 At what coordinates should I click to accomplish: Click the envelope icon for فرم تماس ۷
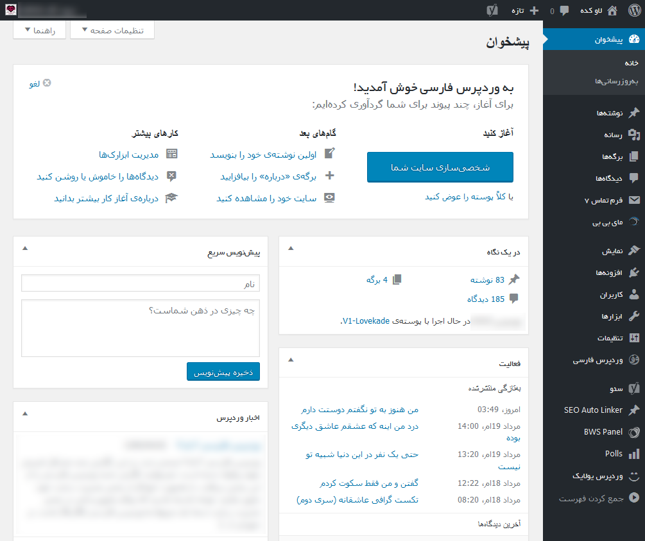(x=634, y=200)
